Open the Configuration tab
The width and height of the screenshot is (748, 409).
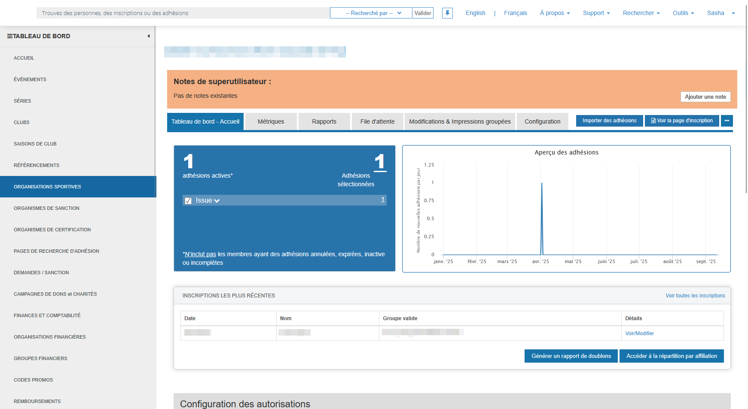(x=542, y=121)
